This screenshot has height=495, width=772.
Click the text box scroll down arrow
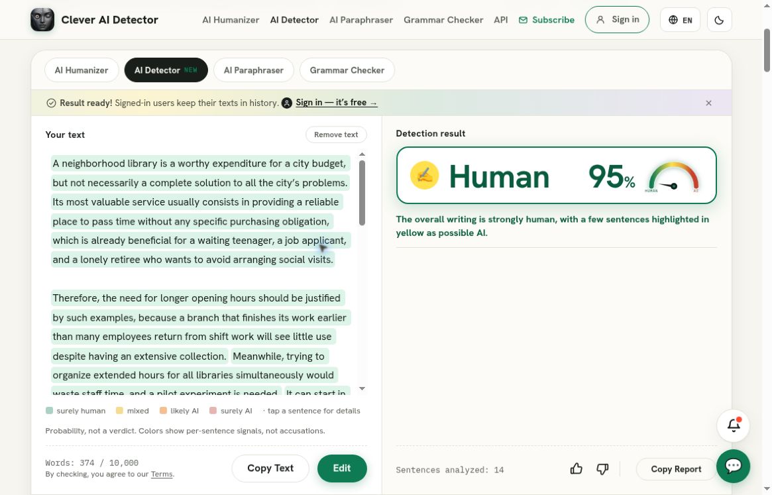click(x=362, y=388)
